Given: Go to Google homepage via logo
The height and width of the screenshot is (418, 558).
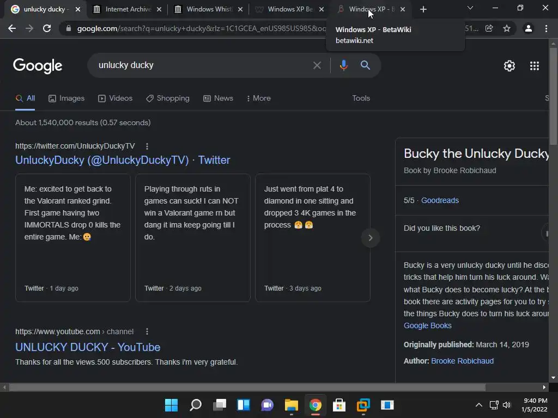Looking at the screenshot, I should click(x=38, y=66).
